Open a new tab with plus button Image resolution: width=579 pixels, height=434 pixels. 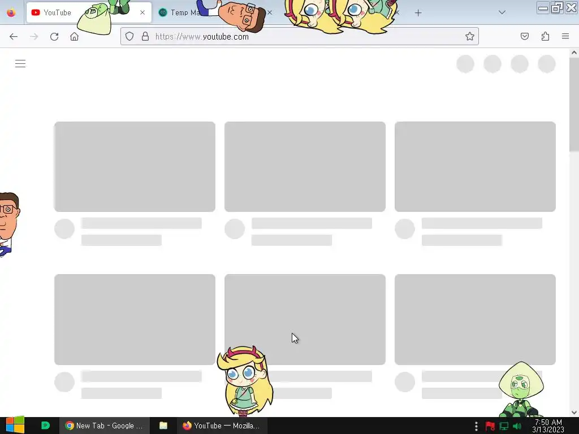418,13
